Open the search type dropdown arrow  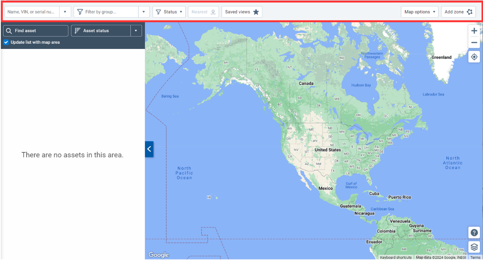(65, 11)
